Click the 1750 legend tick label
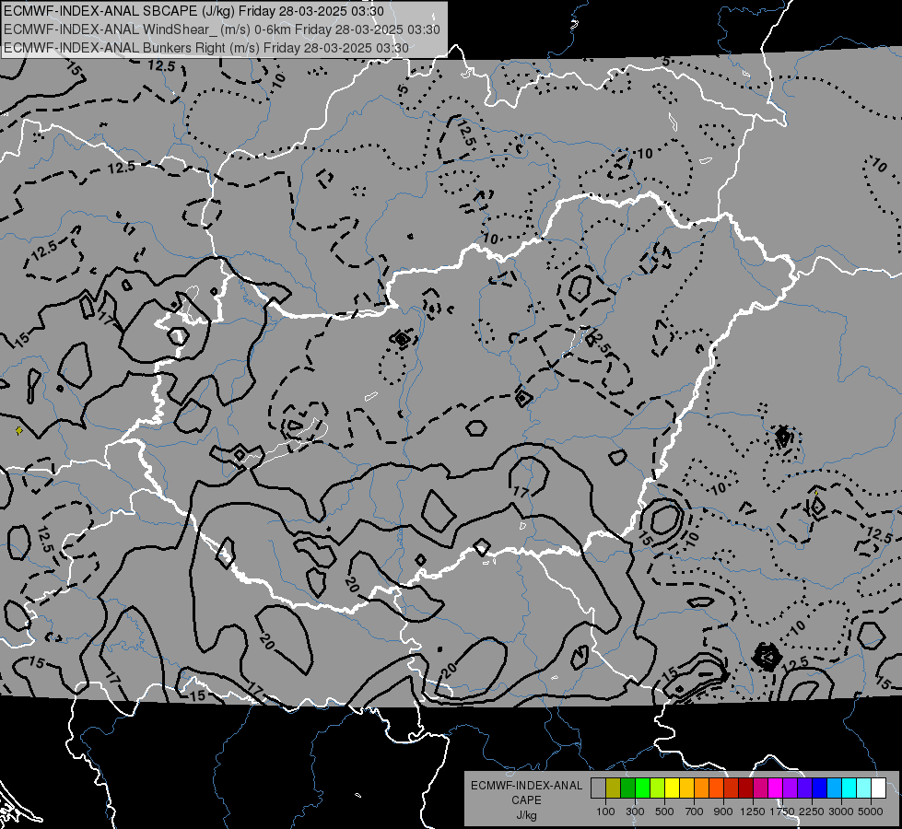The width and height of the screenshot is (902, 829). tap(782, 811)
